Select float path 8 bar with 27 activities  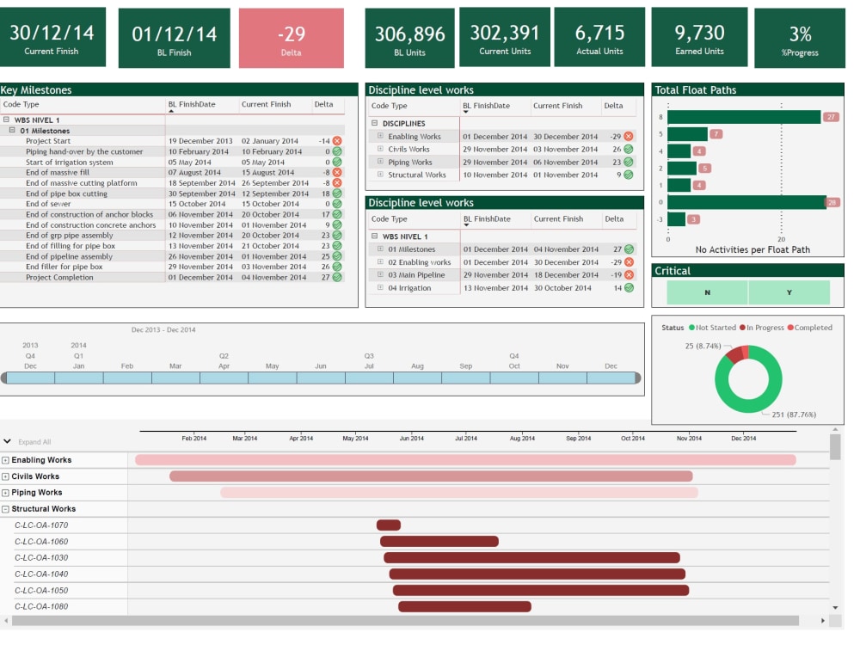(x=744, y=117)
